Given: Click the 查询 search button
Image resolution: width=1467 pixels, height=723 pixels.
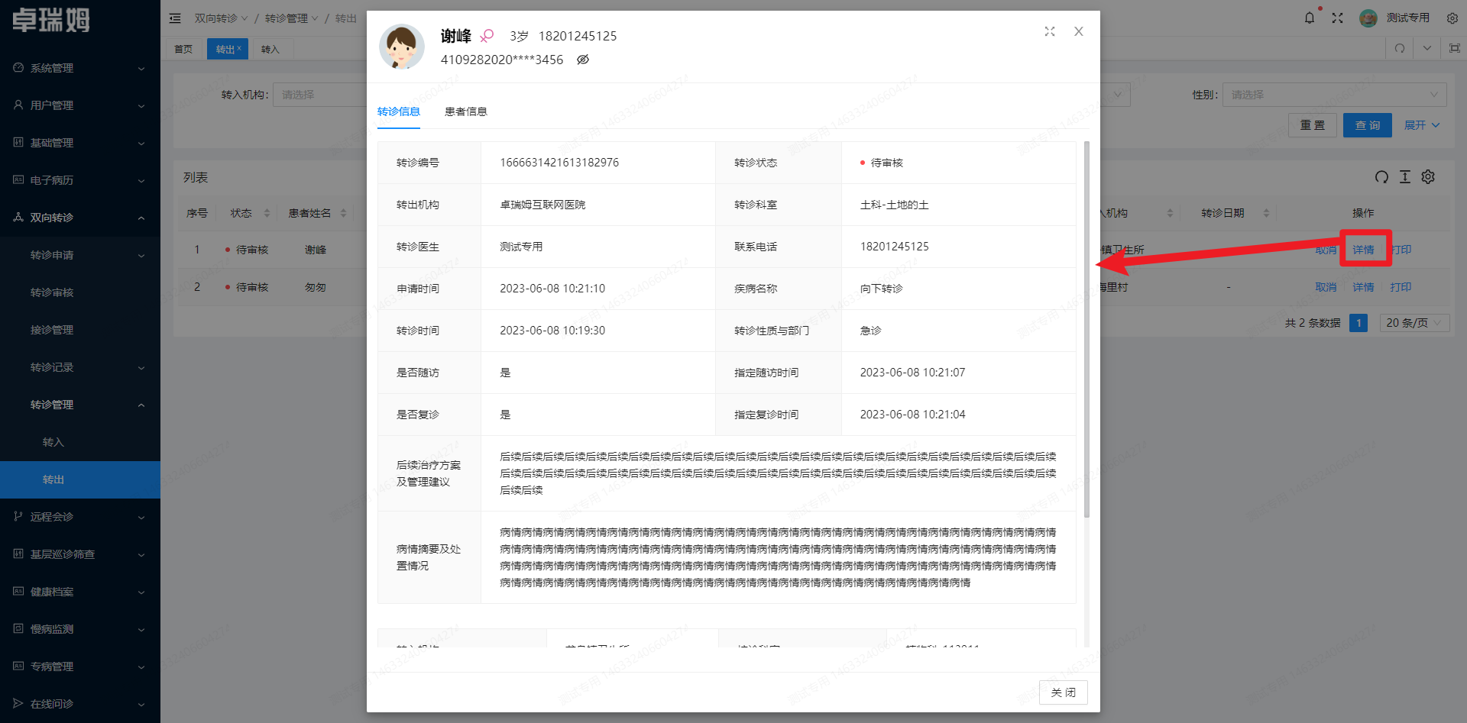Looking at the screenshot, I should click(x=1367, y=124).
